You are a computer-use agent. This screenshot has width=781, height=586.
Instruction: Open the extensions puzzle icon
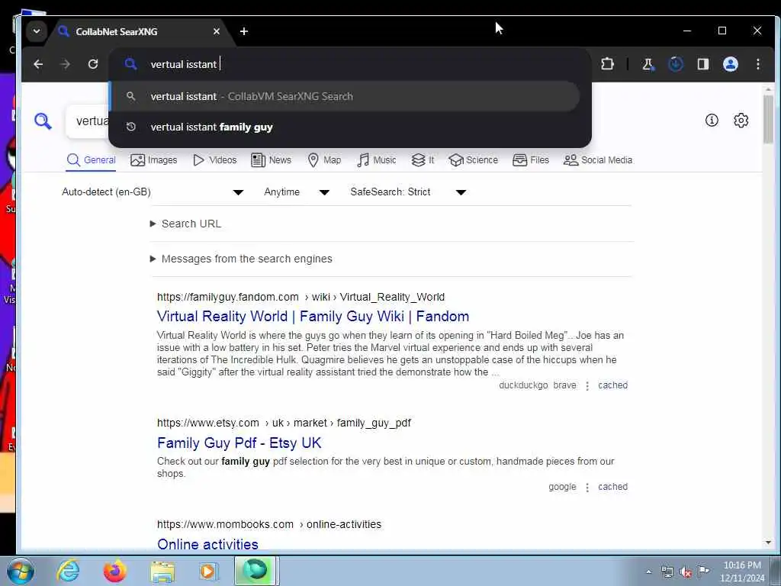607,64
